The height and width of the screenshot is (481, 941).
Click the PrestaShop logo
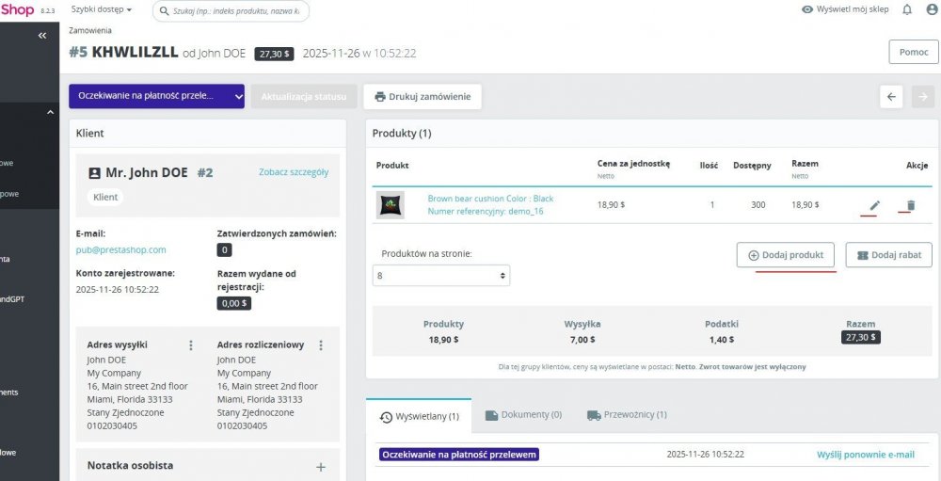point(17,9)
